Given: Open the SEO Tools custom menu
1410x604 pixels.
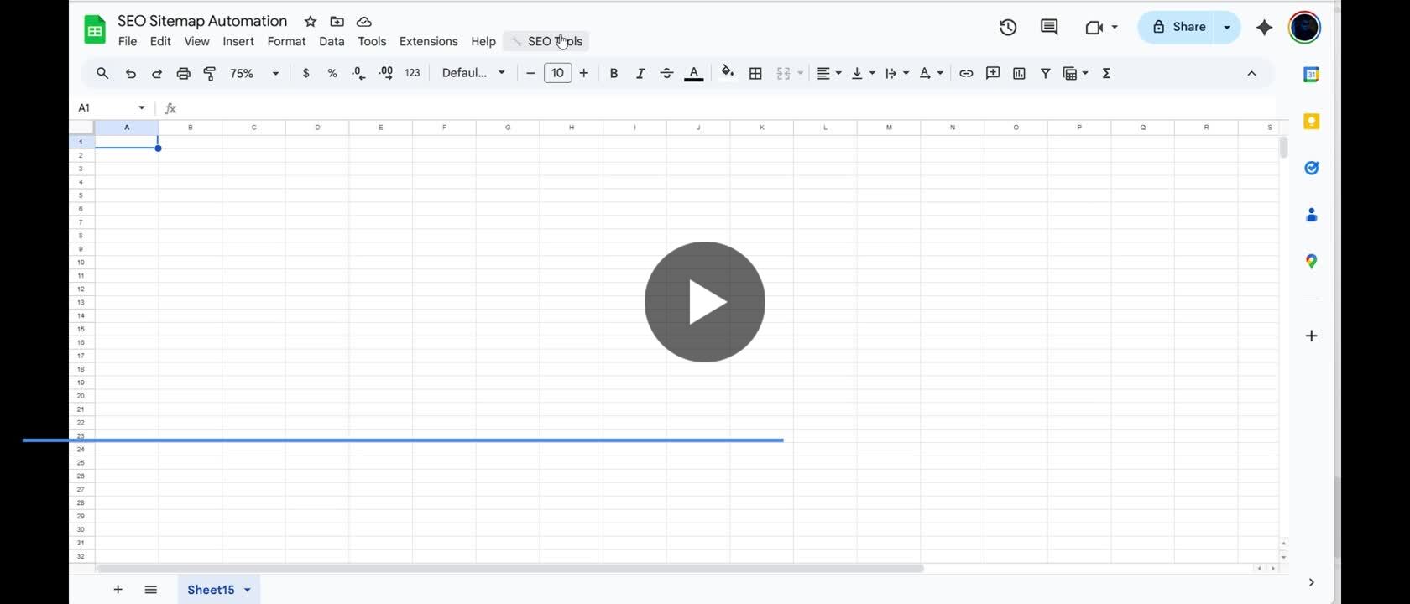Looking at the screenshot, I should [x=546, y=41].
